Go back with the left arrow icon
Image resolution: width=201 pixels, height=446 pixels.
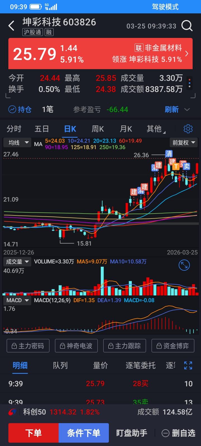click(11, 26)
